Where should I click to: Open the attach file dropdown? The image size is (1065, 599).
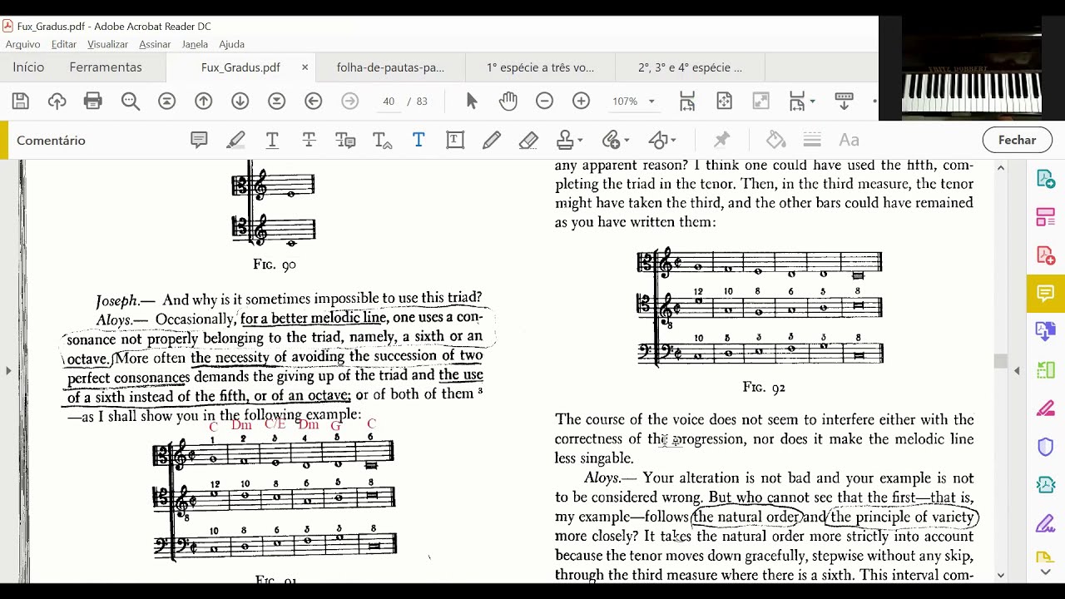point(617,140)
